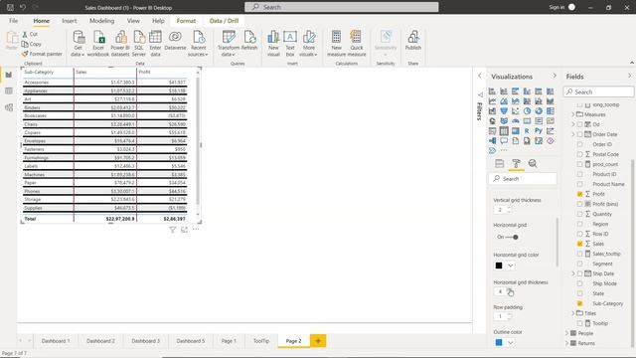This screenshot has width=636, height=358.
Task: Collapse the Visualizations pane chevron
Action: tap(555, 76)
